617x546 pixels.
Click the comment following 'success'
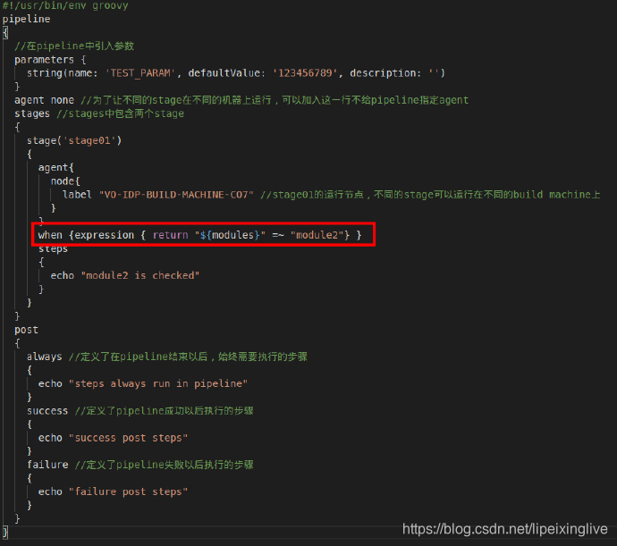point(165,411)
